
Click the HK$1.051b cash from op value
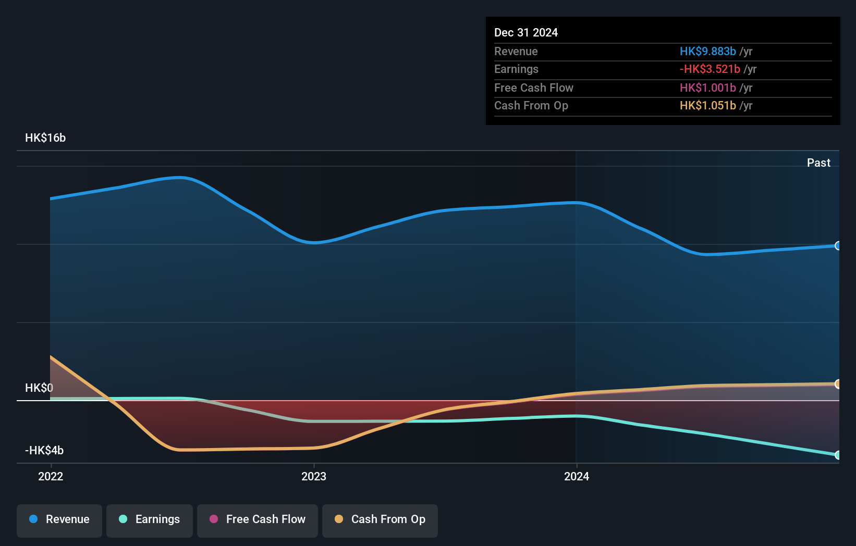click(708, 106)
